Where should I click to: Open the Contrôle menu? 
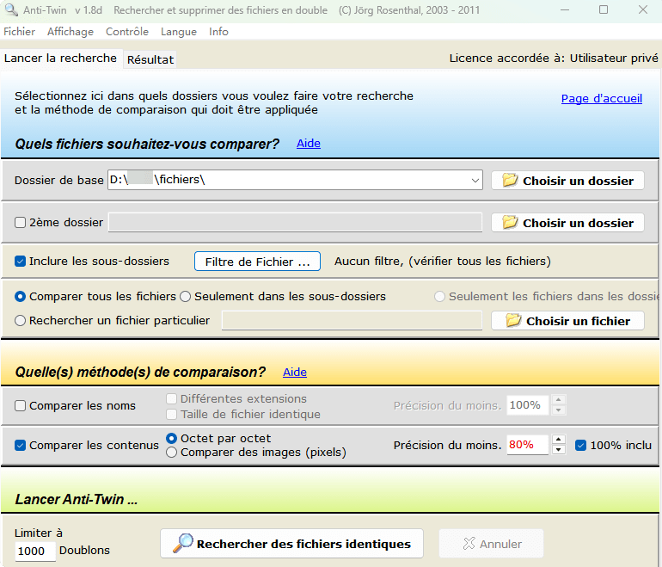pyautogui.click(x=127, y=32)
